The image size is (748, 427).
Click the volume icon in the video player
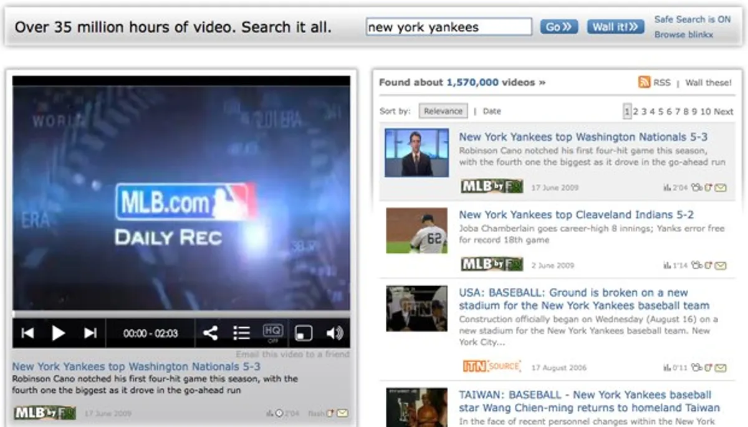[x=336, y=333]
